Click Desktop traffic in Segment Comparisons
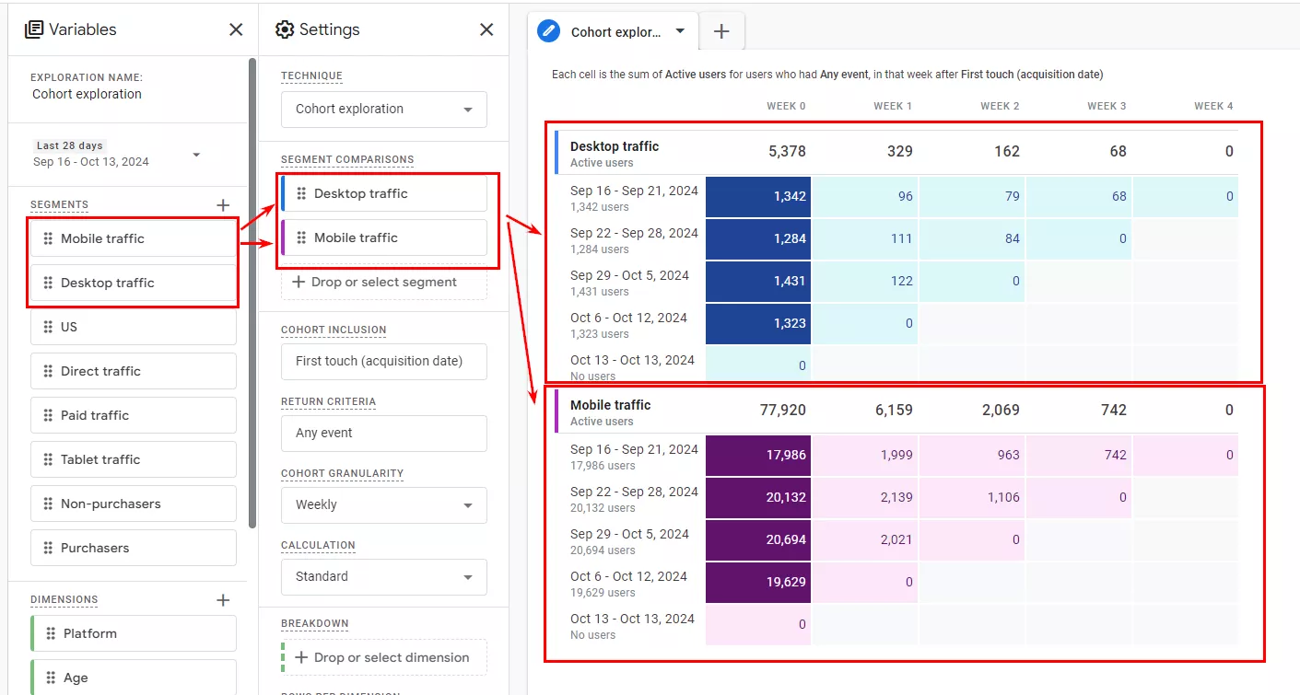The width and height of the screenshot is (1300, 695). [384, 193]
